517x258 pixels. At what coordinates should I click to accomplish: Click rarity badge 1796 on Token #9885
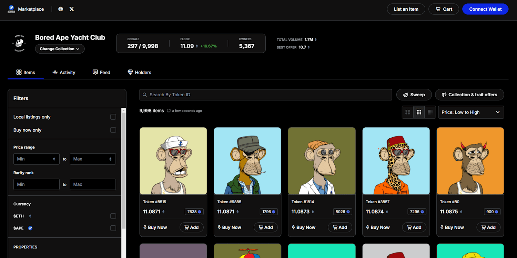268,212
